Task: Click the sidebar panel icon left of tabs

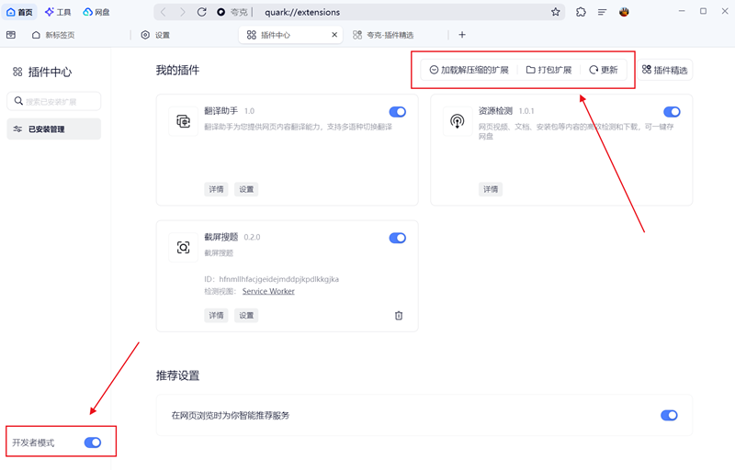Action: [x=11, y=35]
